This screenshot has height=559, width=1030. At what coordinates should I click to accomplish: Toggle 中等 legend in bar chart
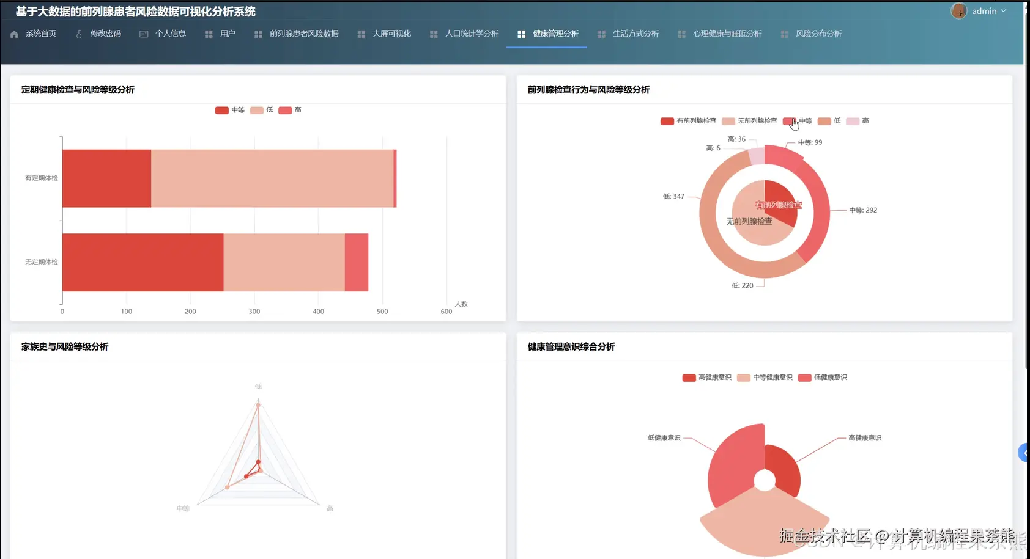(230, 110)
